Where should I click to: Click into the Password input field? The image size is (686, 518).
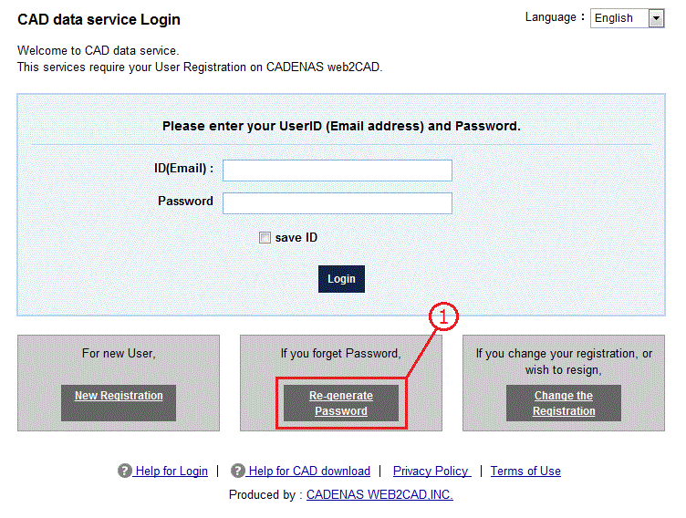337,202
